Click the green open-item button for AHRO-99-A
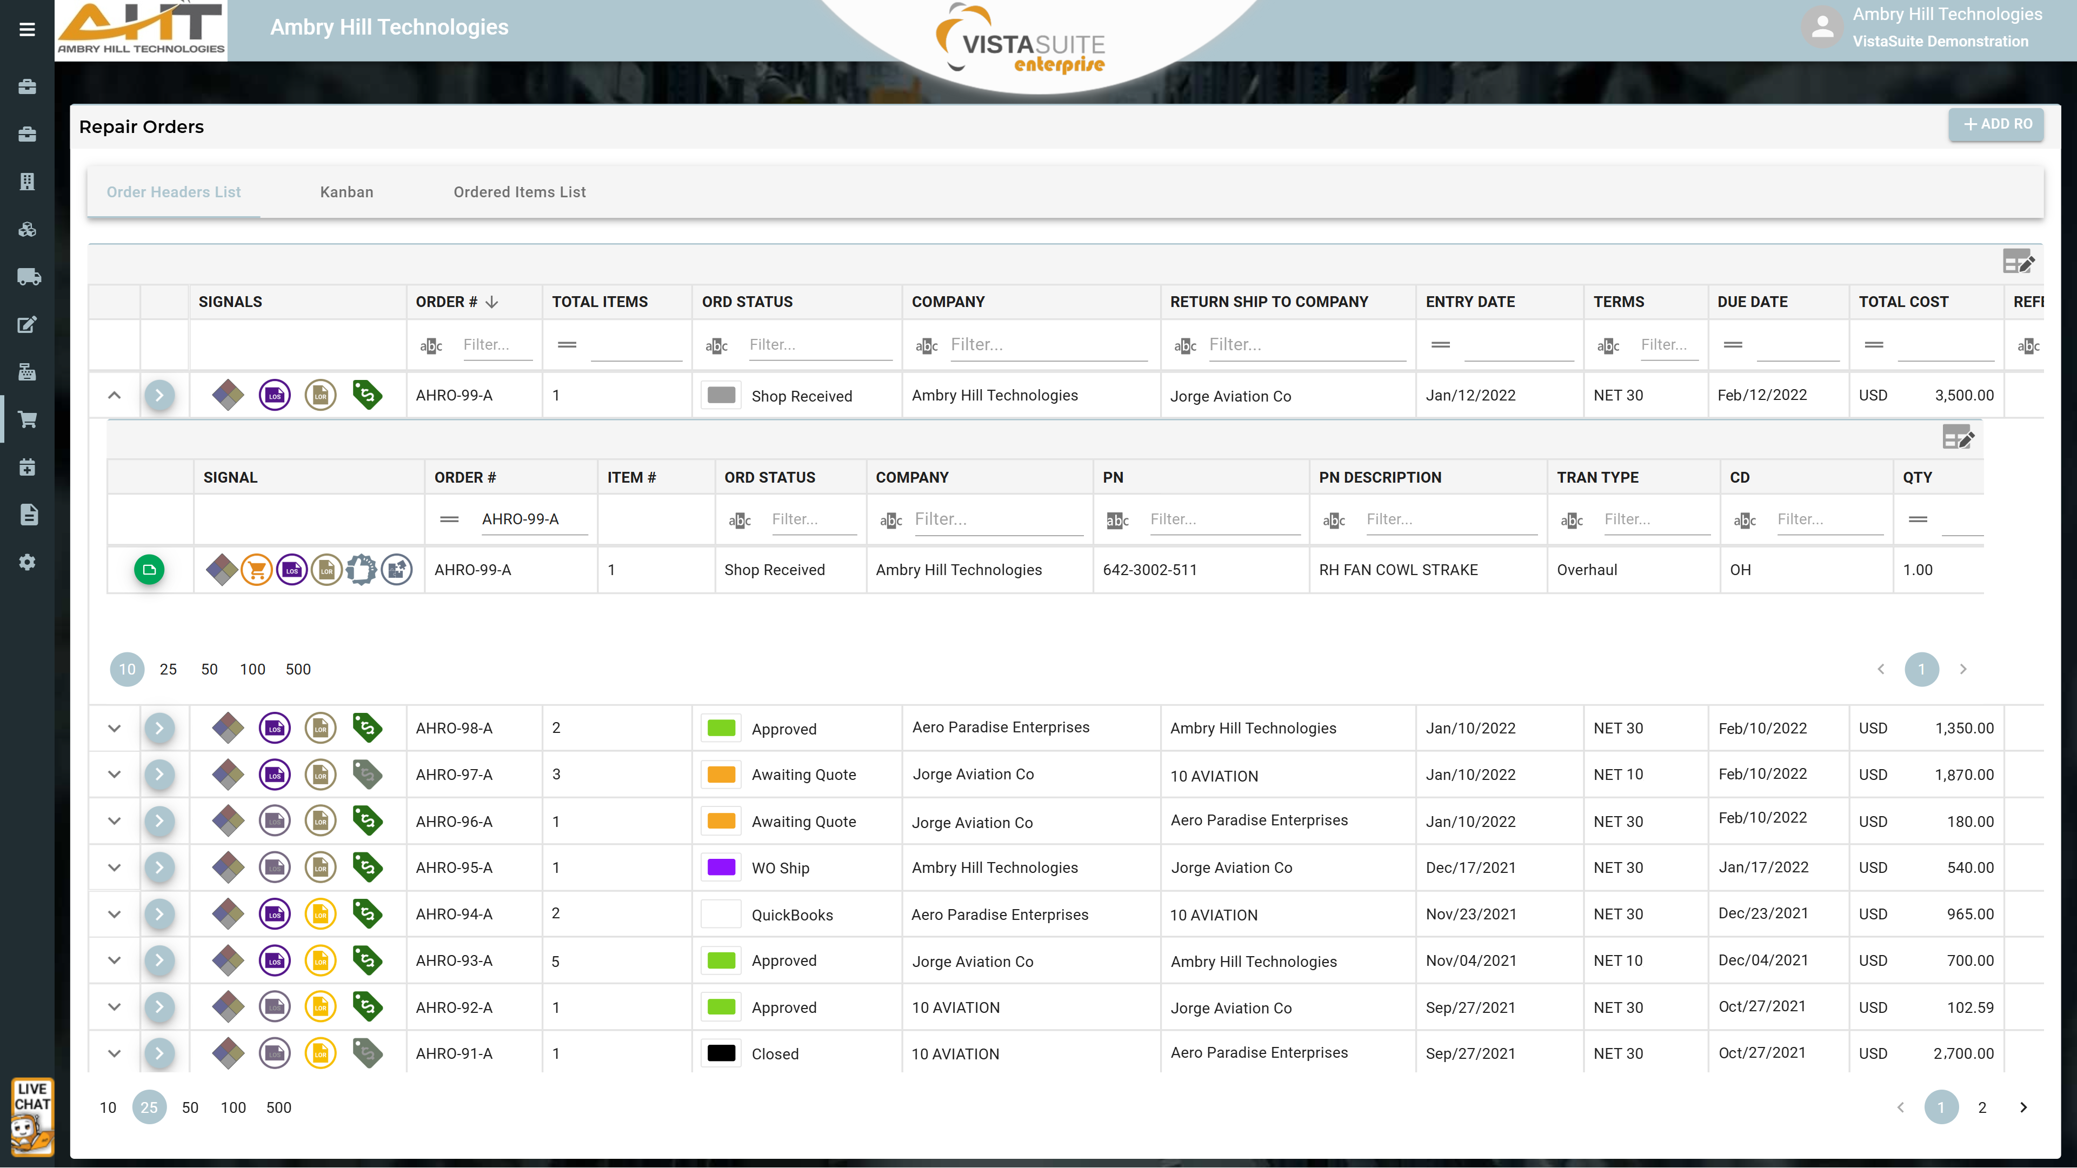The image size is (2077, 1168). pos(149,571)
